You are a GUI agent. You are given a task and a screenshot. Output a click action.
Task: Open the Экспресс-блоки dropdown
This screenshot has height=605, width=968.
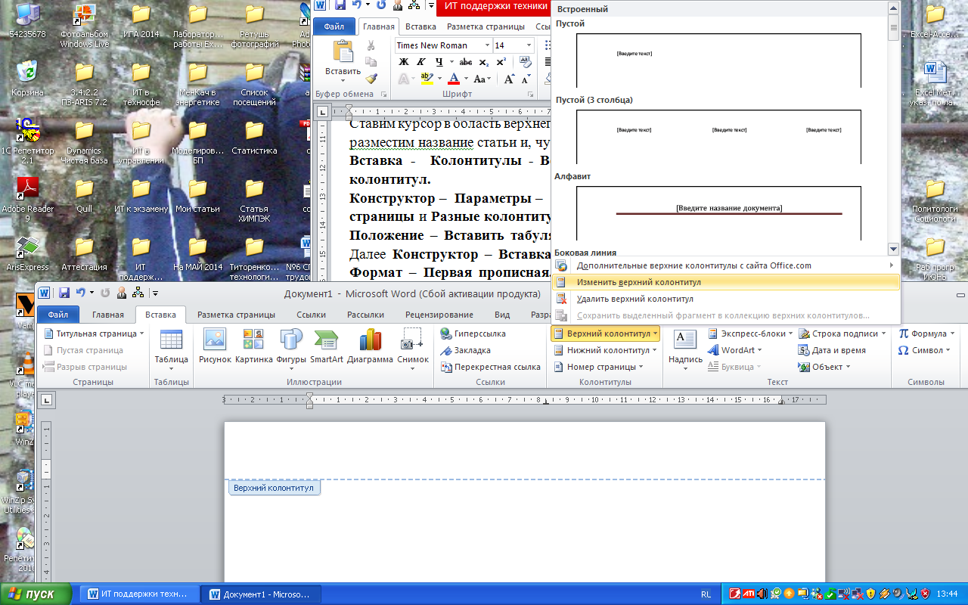(750, 334)
